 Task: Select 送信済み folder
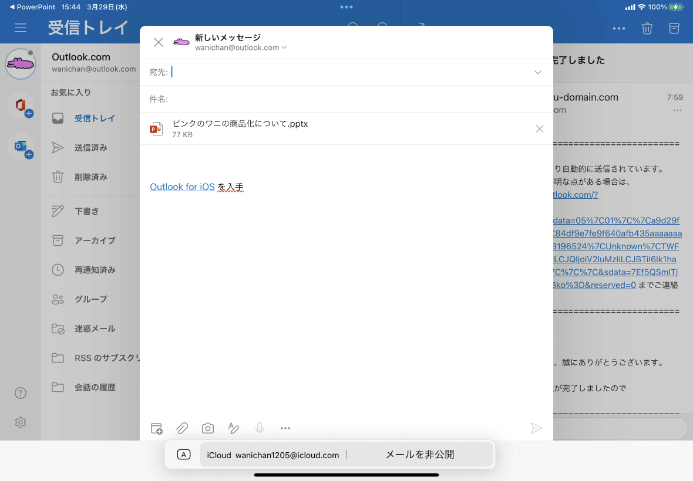pyautogui.click(x=90, y=147)
